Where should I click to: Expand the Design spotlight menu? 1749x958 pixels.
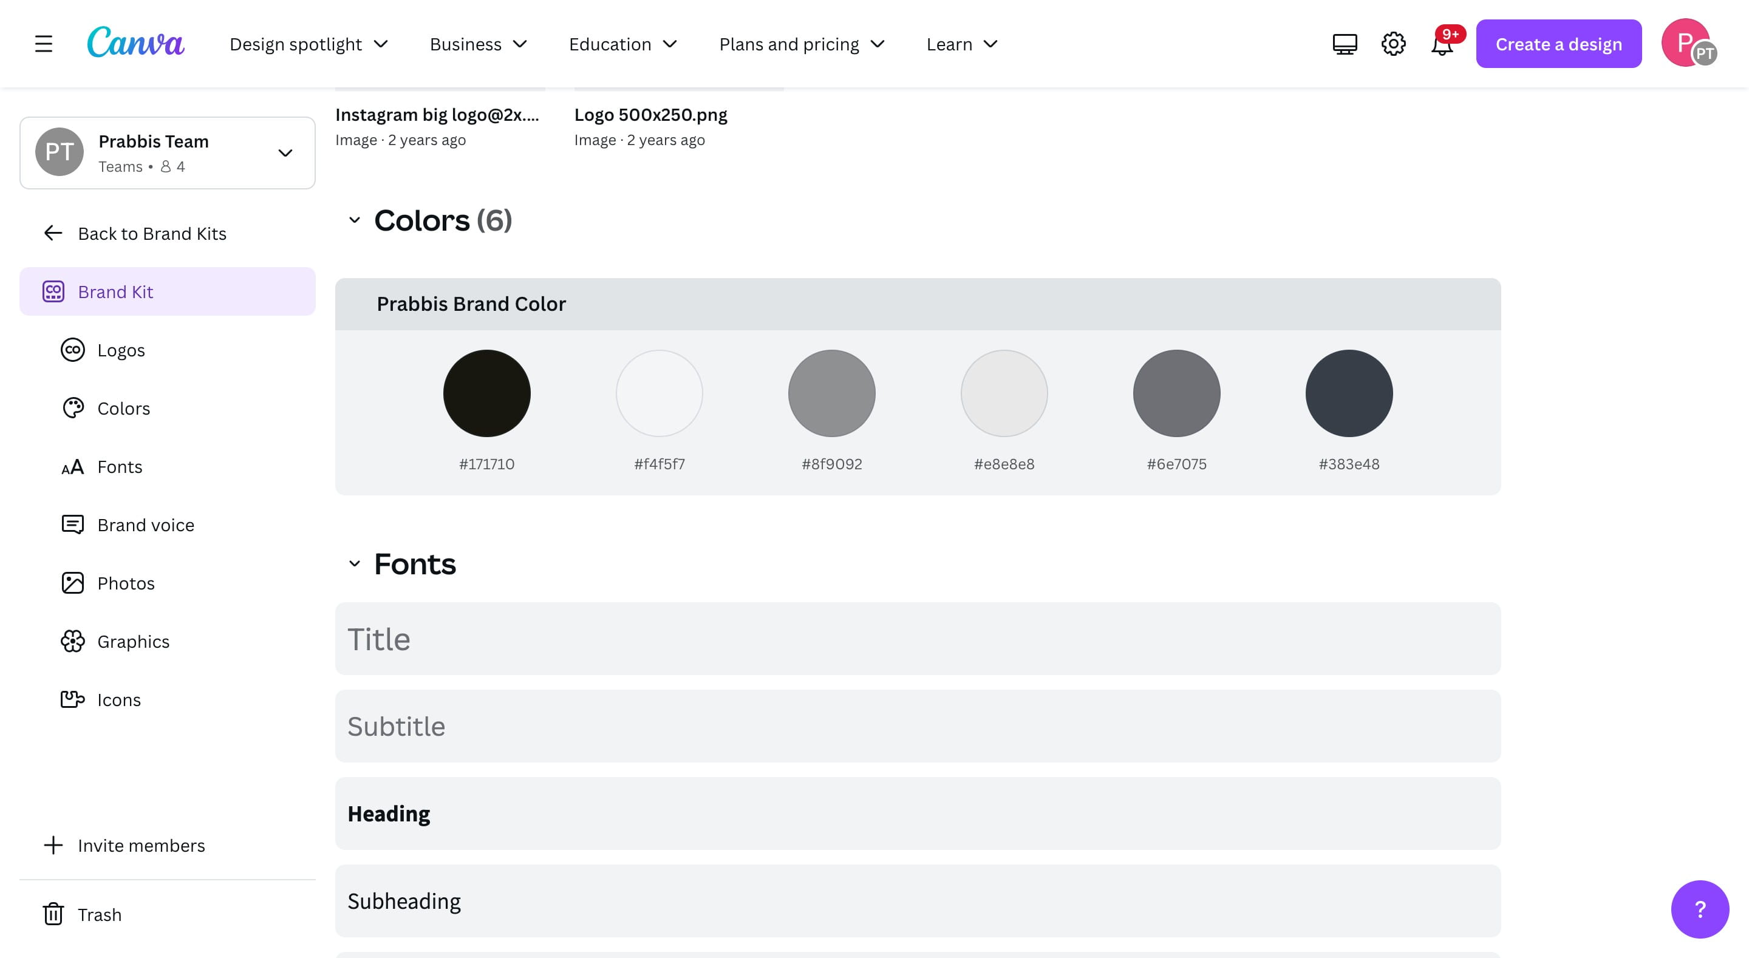click(309, 44)
